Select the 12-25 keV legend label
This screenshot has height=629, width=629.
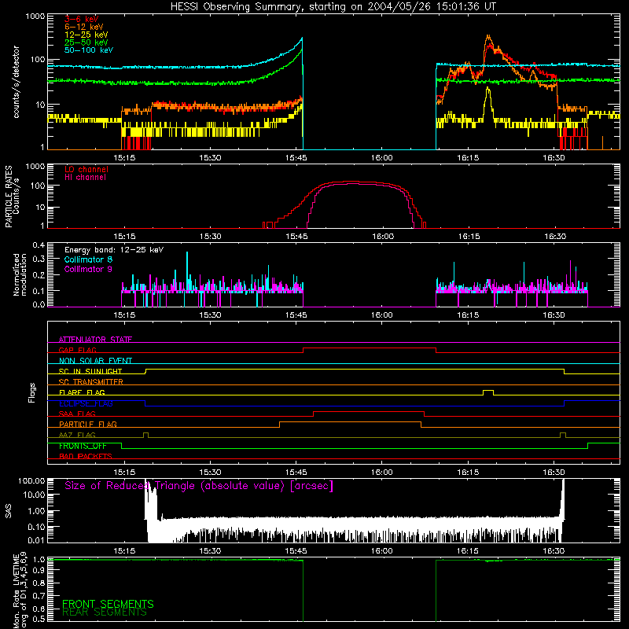pyautogui.click(x=86, y=35)
